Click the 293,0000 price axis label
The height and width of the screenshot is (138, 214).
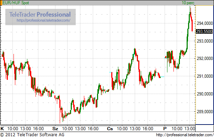[x=205, y=41]
